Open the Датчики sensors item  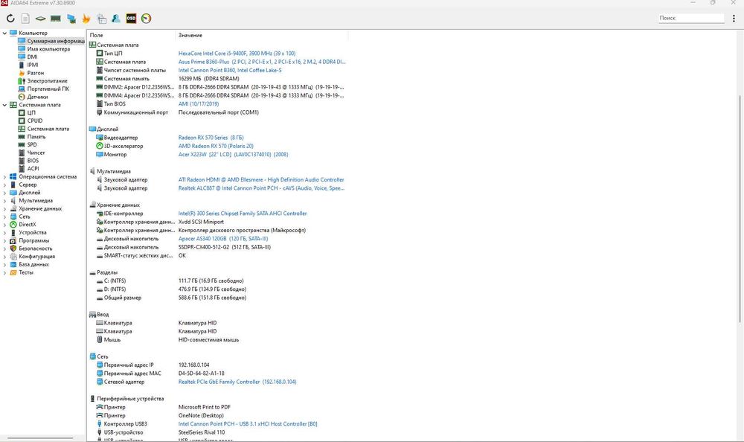tap(33, 97)
